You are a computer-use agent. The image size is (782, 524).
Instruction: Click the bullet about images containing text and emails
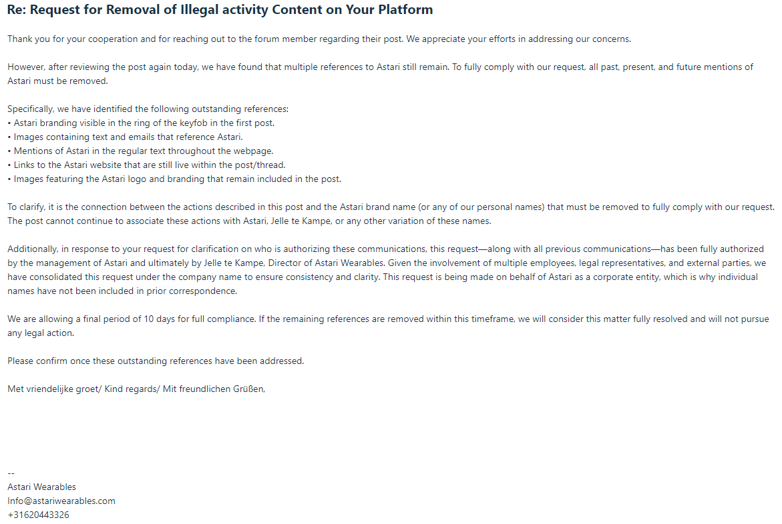(x=125, y=137)
